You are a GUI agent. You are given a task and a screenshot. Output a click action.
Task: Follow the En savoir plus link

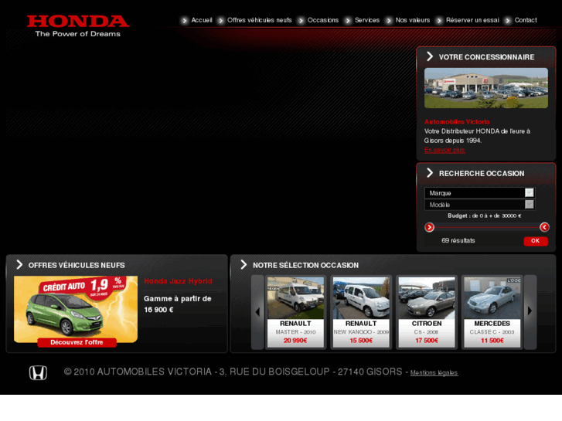tap(444, 150)
